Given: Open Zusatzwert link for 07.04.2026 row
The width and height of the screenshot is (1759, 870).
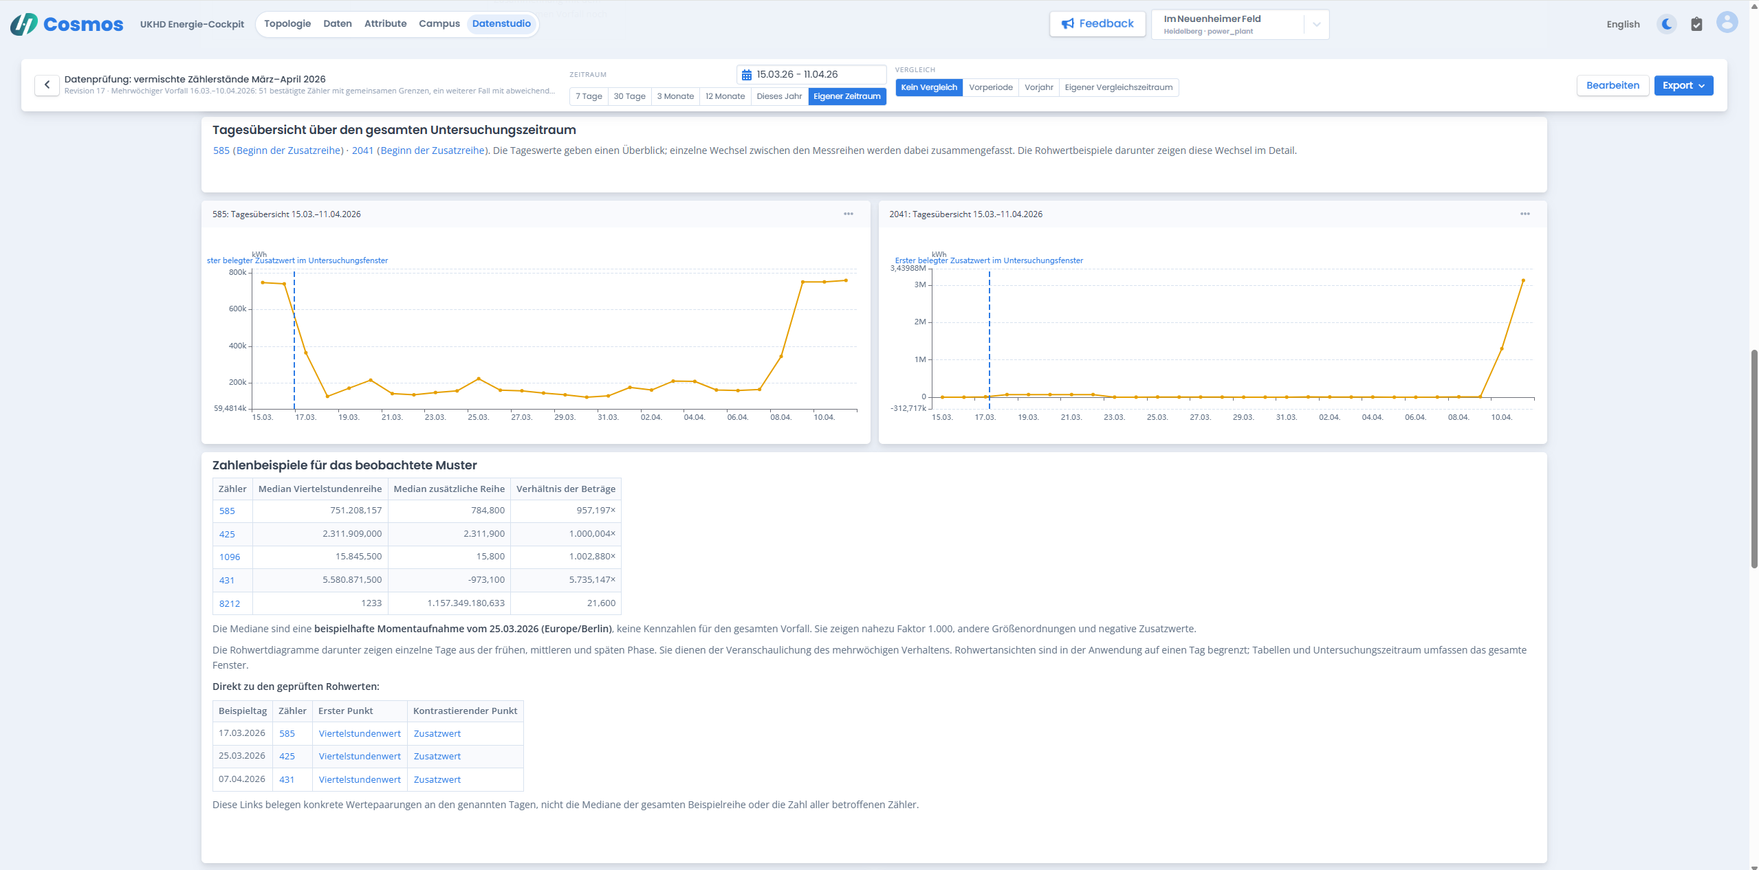Looking at the screenshot, I should [x=437, y=780].
